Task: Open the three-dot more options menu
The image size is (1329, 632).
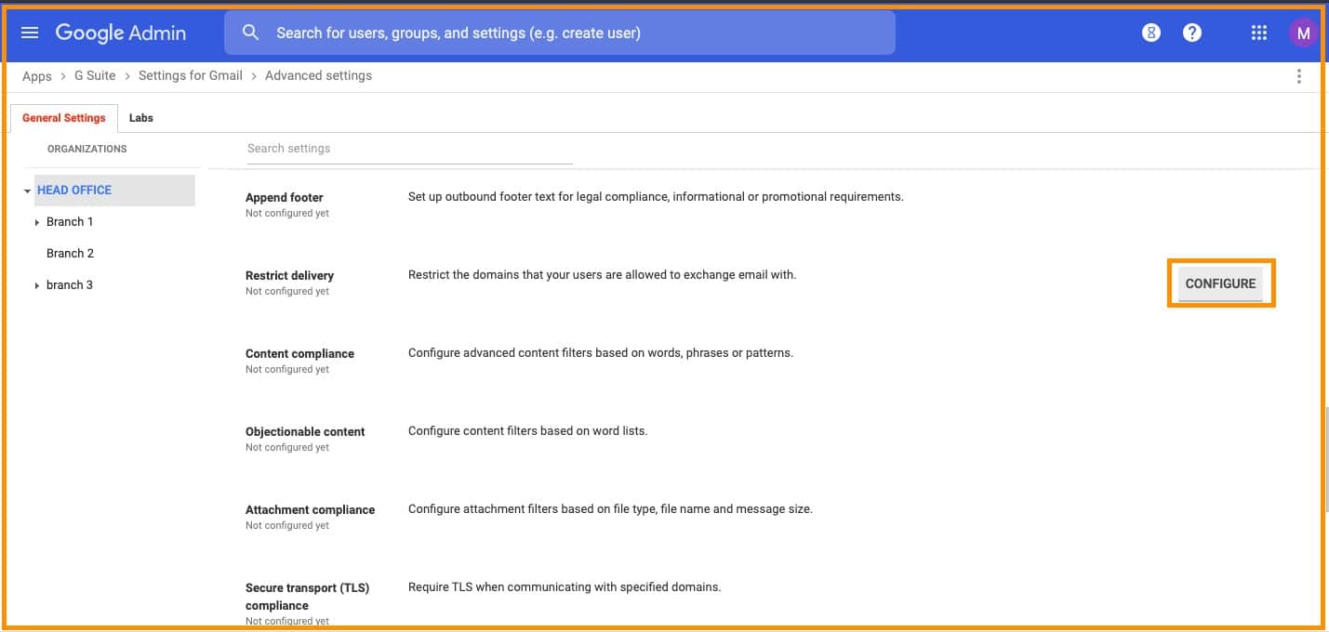Action: click(1299, 76)
